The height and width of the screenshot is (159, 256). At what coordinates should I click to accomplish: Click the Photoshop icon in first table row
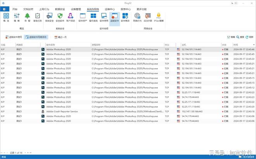click(43, 49)
